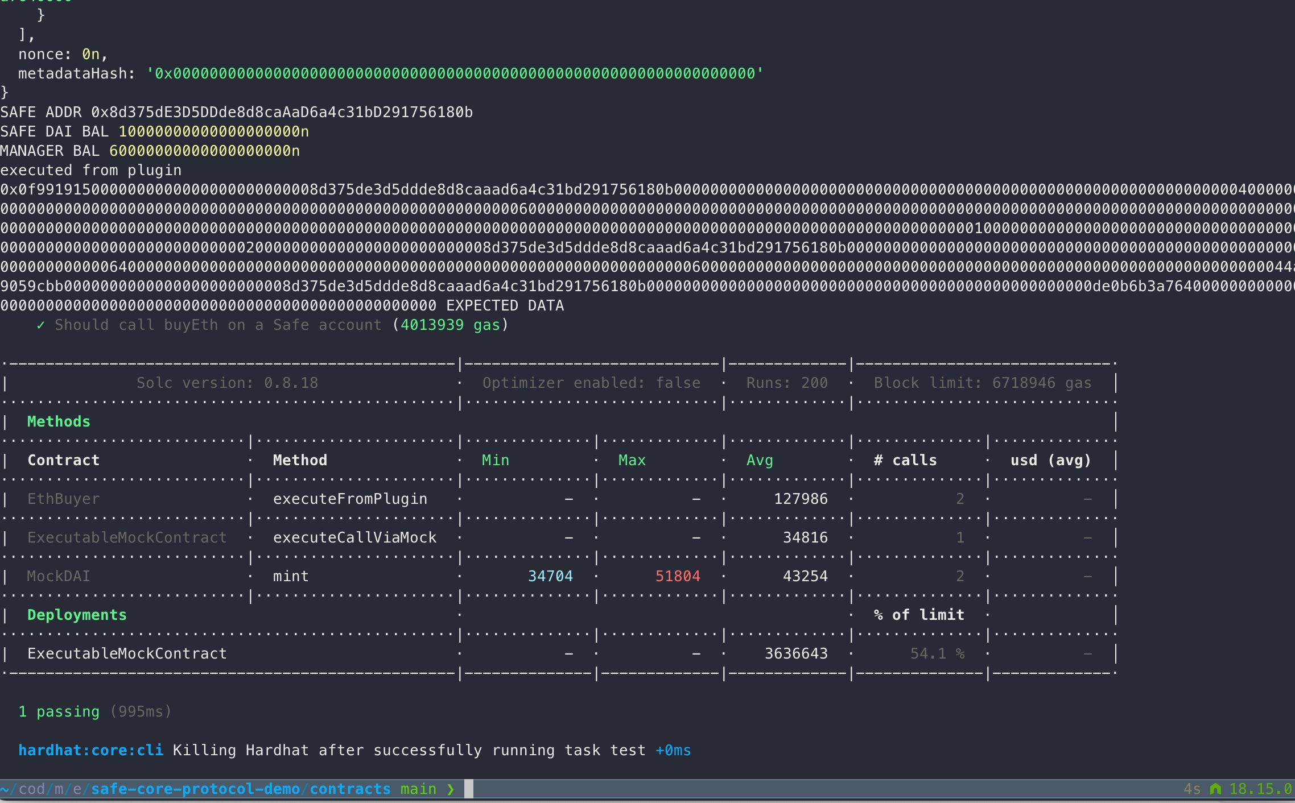Click the EXPECTED DATA label
Image resolution: width=1295 pixels, height=803 pixels.
(x=505, y=305)
